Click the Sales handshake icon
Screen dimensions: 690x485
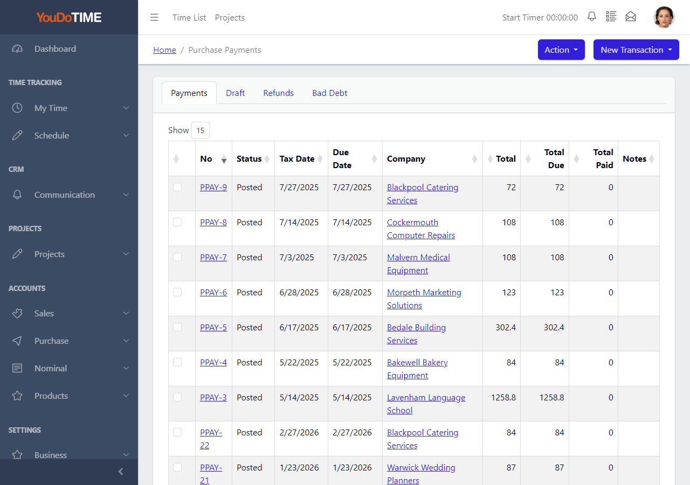(x=17, y=313)
